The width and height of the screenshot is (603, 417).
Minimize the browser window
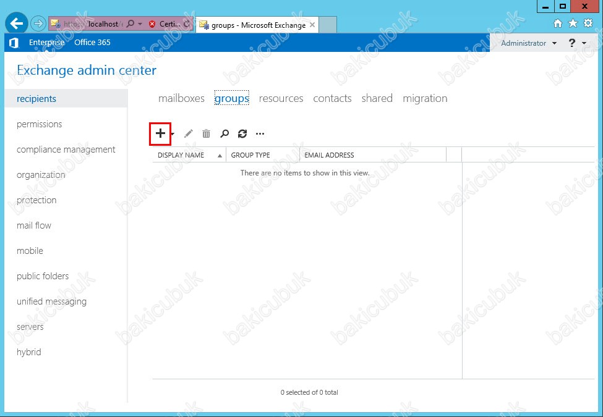click(x=545, y=6)
